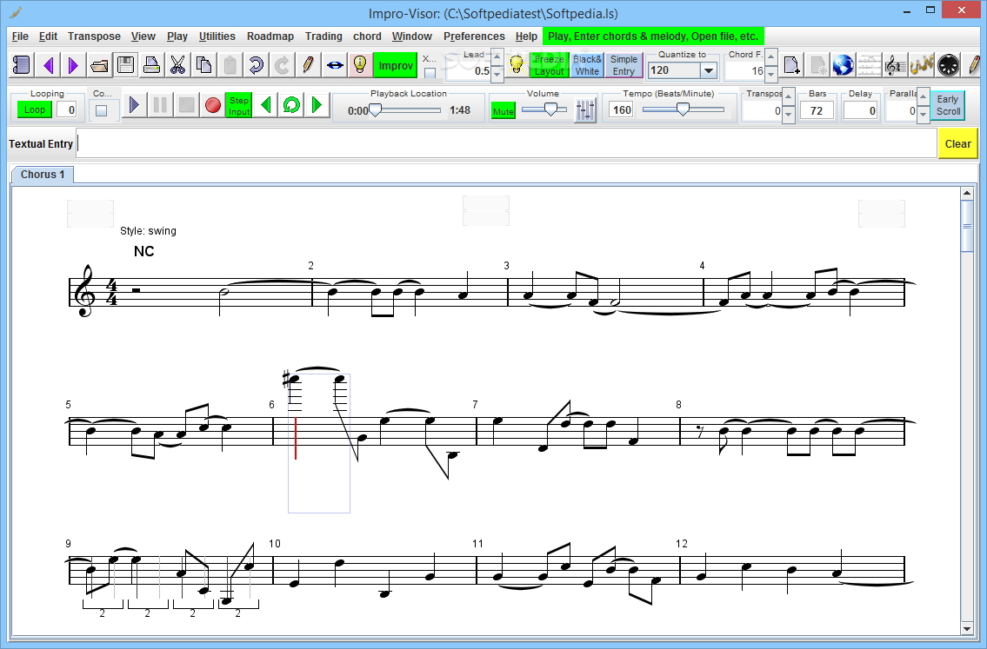Open the Trading menu
The height and width of the screenshot is (649, 987).
323,36
